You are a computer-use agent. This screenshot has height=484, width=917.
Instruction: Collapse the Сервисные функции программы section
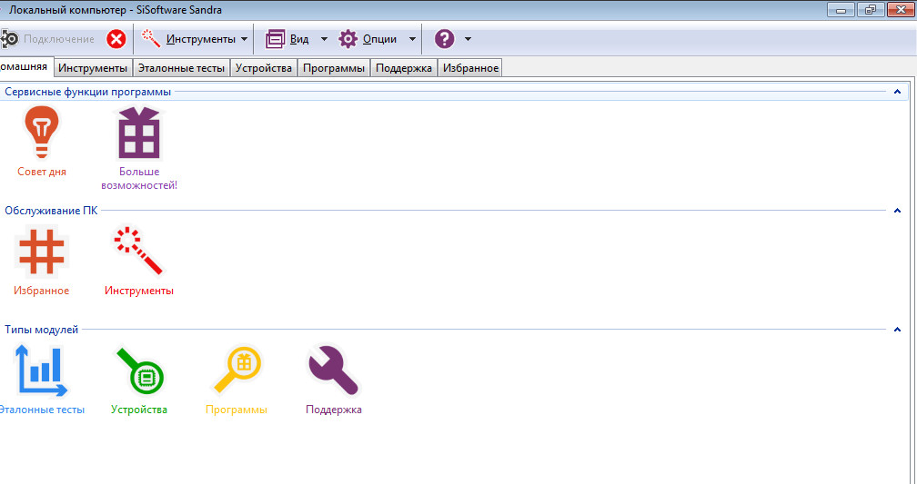coord(897,92)
